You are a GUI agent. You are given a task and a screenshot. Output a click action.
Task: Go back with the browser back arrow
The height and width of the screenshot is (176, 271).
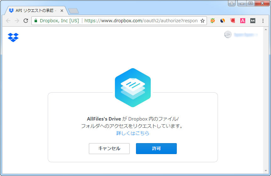tap(8, 21)
